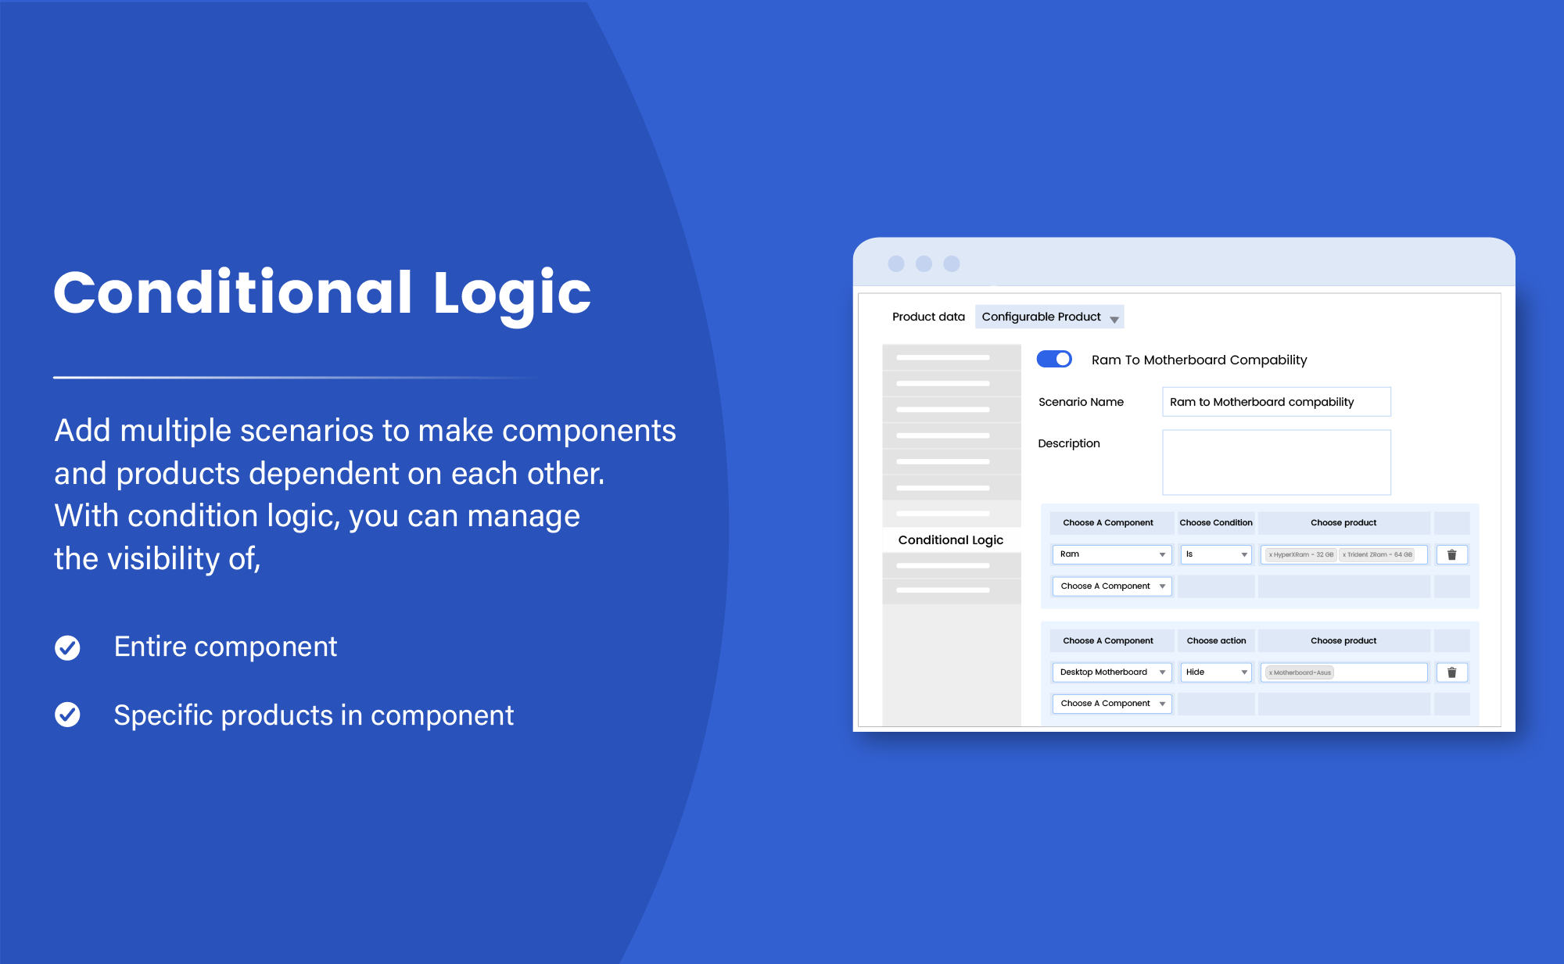This screenshot has height=964, width=1564.
Task: Open the Configurable Product dropdown
Action: (x=1049, y=317)
